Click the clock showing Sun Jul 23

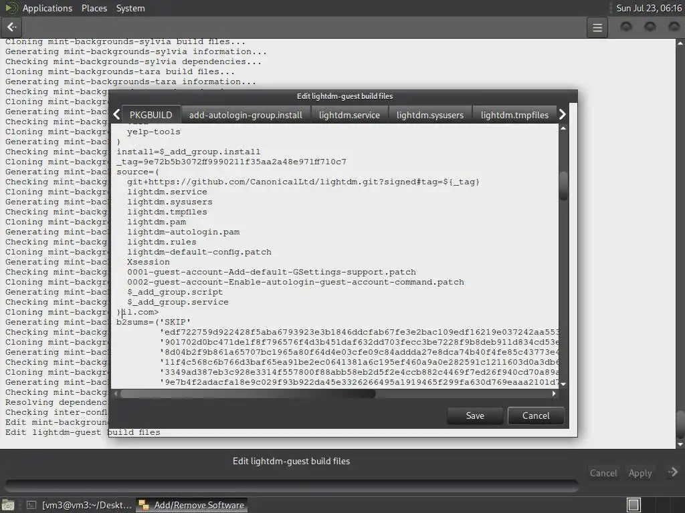pos(649,8)
